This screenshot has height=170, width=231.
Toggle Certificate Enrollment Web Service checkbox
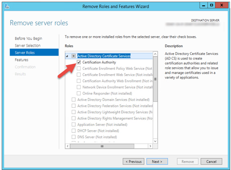point(79,75)
